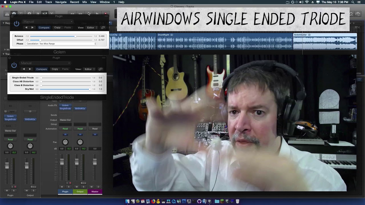The image size is (365, 205).
Task: Open Spotlight search in menu bar
Action: 353,2
